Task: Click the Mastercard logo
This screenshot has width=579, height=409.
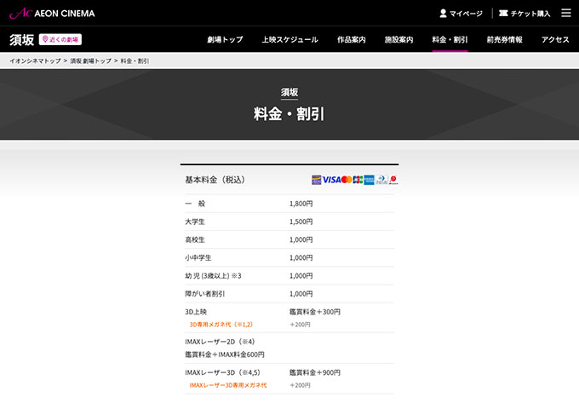Action: (347, 180)
